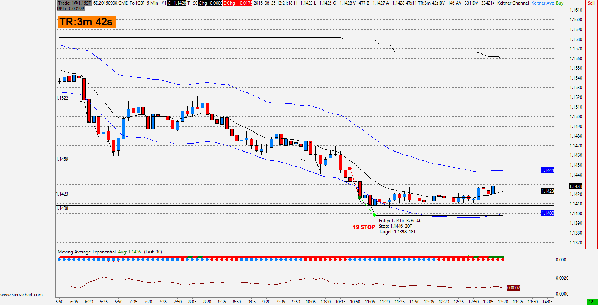Click the 5:50 time axis label

(60, 302)
